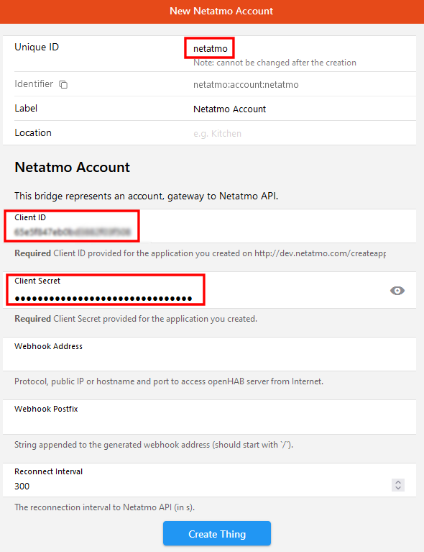The width and height of the screenshot is (424, 552).
Task: Select the netatmo:account:netatmo identifier text
Action: click(246, 84)
